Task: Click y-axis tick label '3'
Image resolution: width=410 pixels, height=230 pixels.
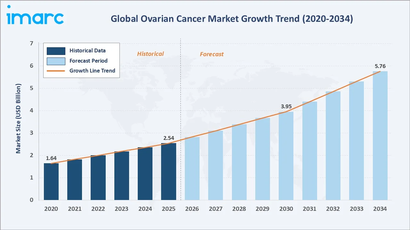Action: pyautogui.click(x=31, y=133)
